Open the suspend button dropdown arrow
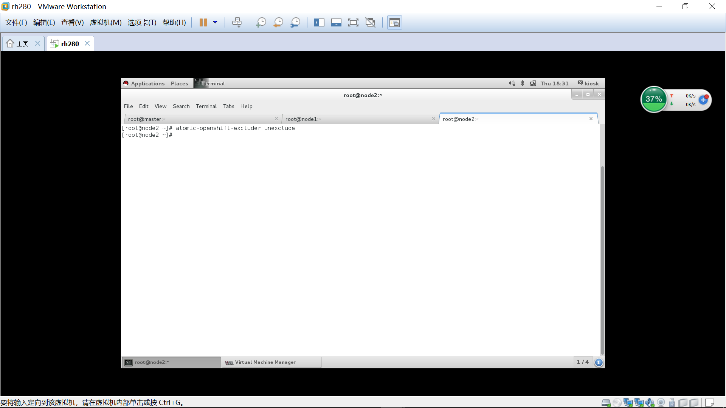Image resolution: width=726 pixels, height=408 pixels. pos(216,22)
